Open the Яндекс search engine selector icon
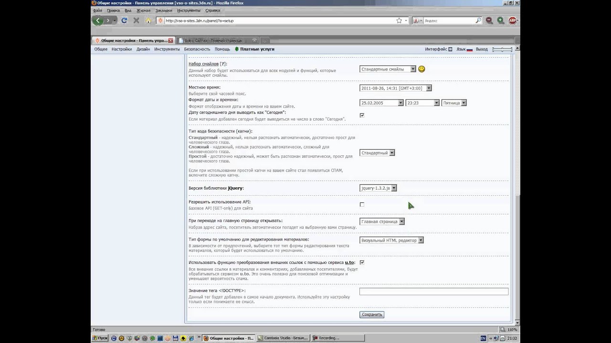 tap(416, 20)
